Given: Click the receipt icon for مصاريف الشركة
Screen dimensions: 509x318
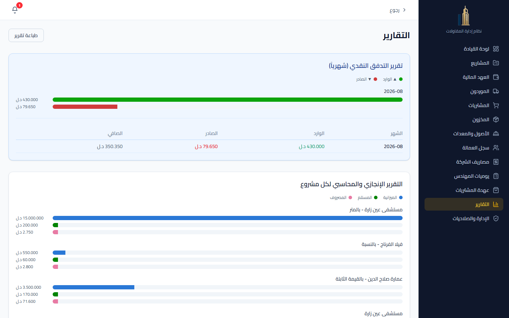Looking at the screenshot, I should point(496,162).
